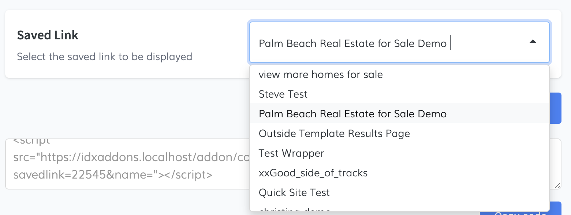This screenshot has height=215, width=571.
Task: Select "view more homes for sale" option
Action: [x=321, y=75]
